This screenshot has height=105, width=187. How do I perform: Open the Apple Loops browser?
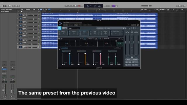(182, 6)
